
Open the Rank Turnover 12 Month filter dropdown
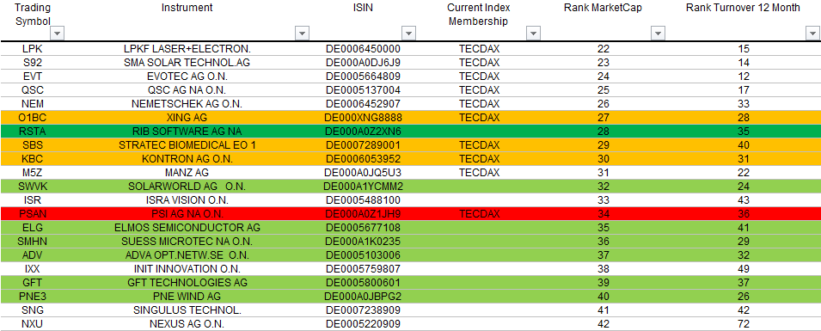click(811, 34)
